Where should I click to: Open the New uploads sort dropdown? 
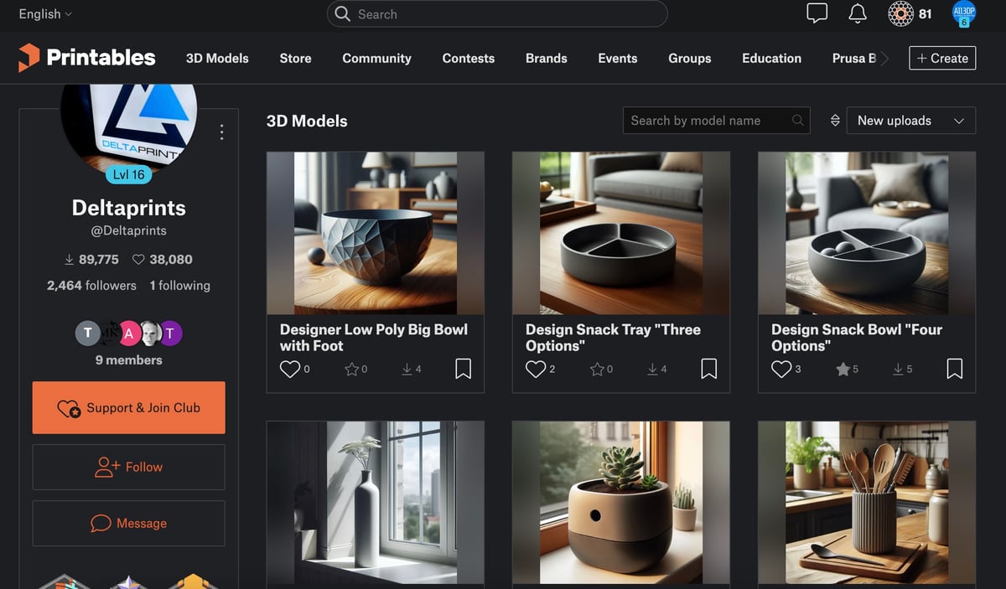pyautogui.click(x=911, y=121)
